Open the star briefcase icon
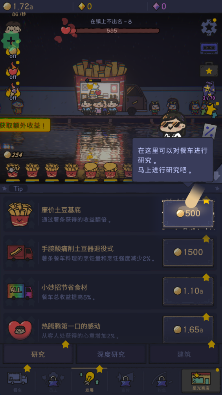 [x=209, y=70]
